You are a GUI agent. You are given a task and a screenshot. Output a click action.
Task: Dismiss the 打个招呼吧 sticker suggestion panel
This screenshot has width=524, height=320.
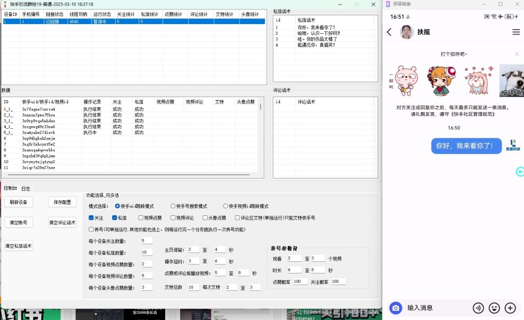click(517, 54)
